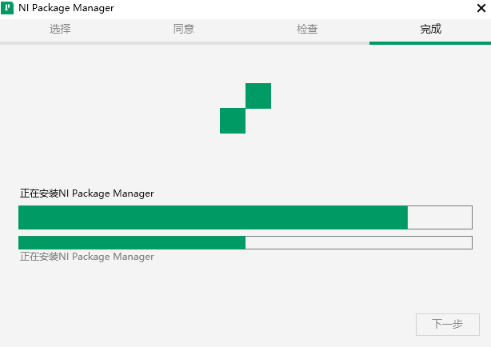The width and height of the screenshot is (491, 347).
Task: Click the gray divider line beneath the 同意 tab
Action: [x=183, y=42]
